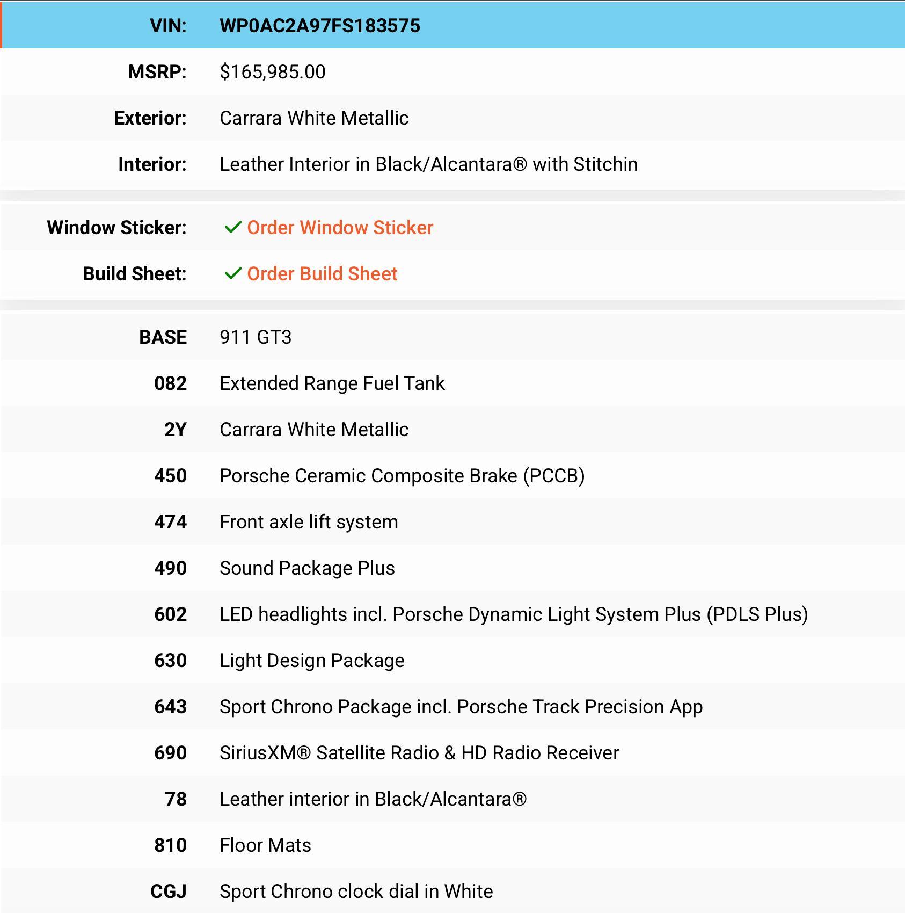Click the Exterior: label
905x913 pixels.
point(150,118)
